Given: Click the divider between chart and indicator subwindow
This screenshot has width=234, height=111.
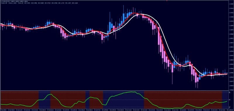Looking at the screenshot, I should [114, 91].
